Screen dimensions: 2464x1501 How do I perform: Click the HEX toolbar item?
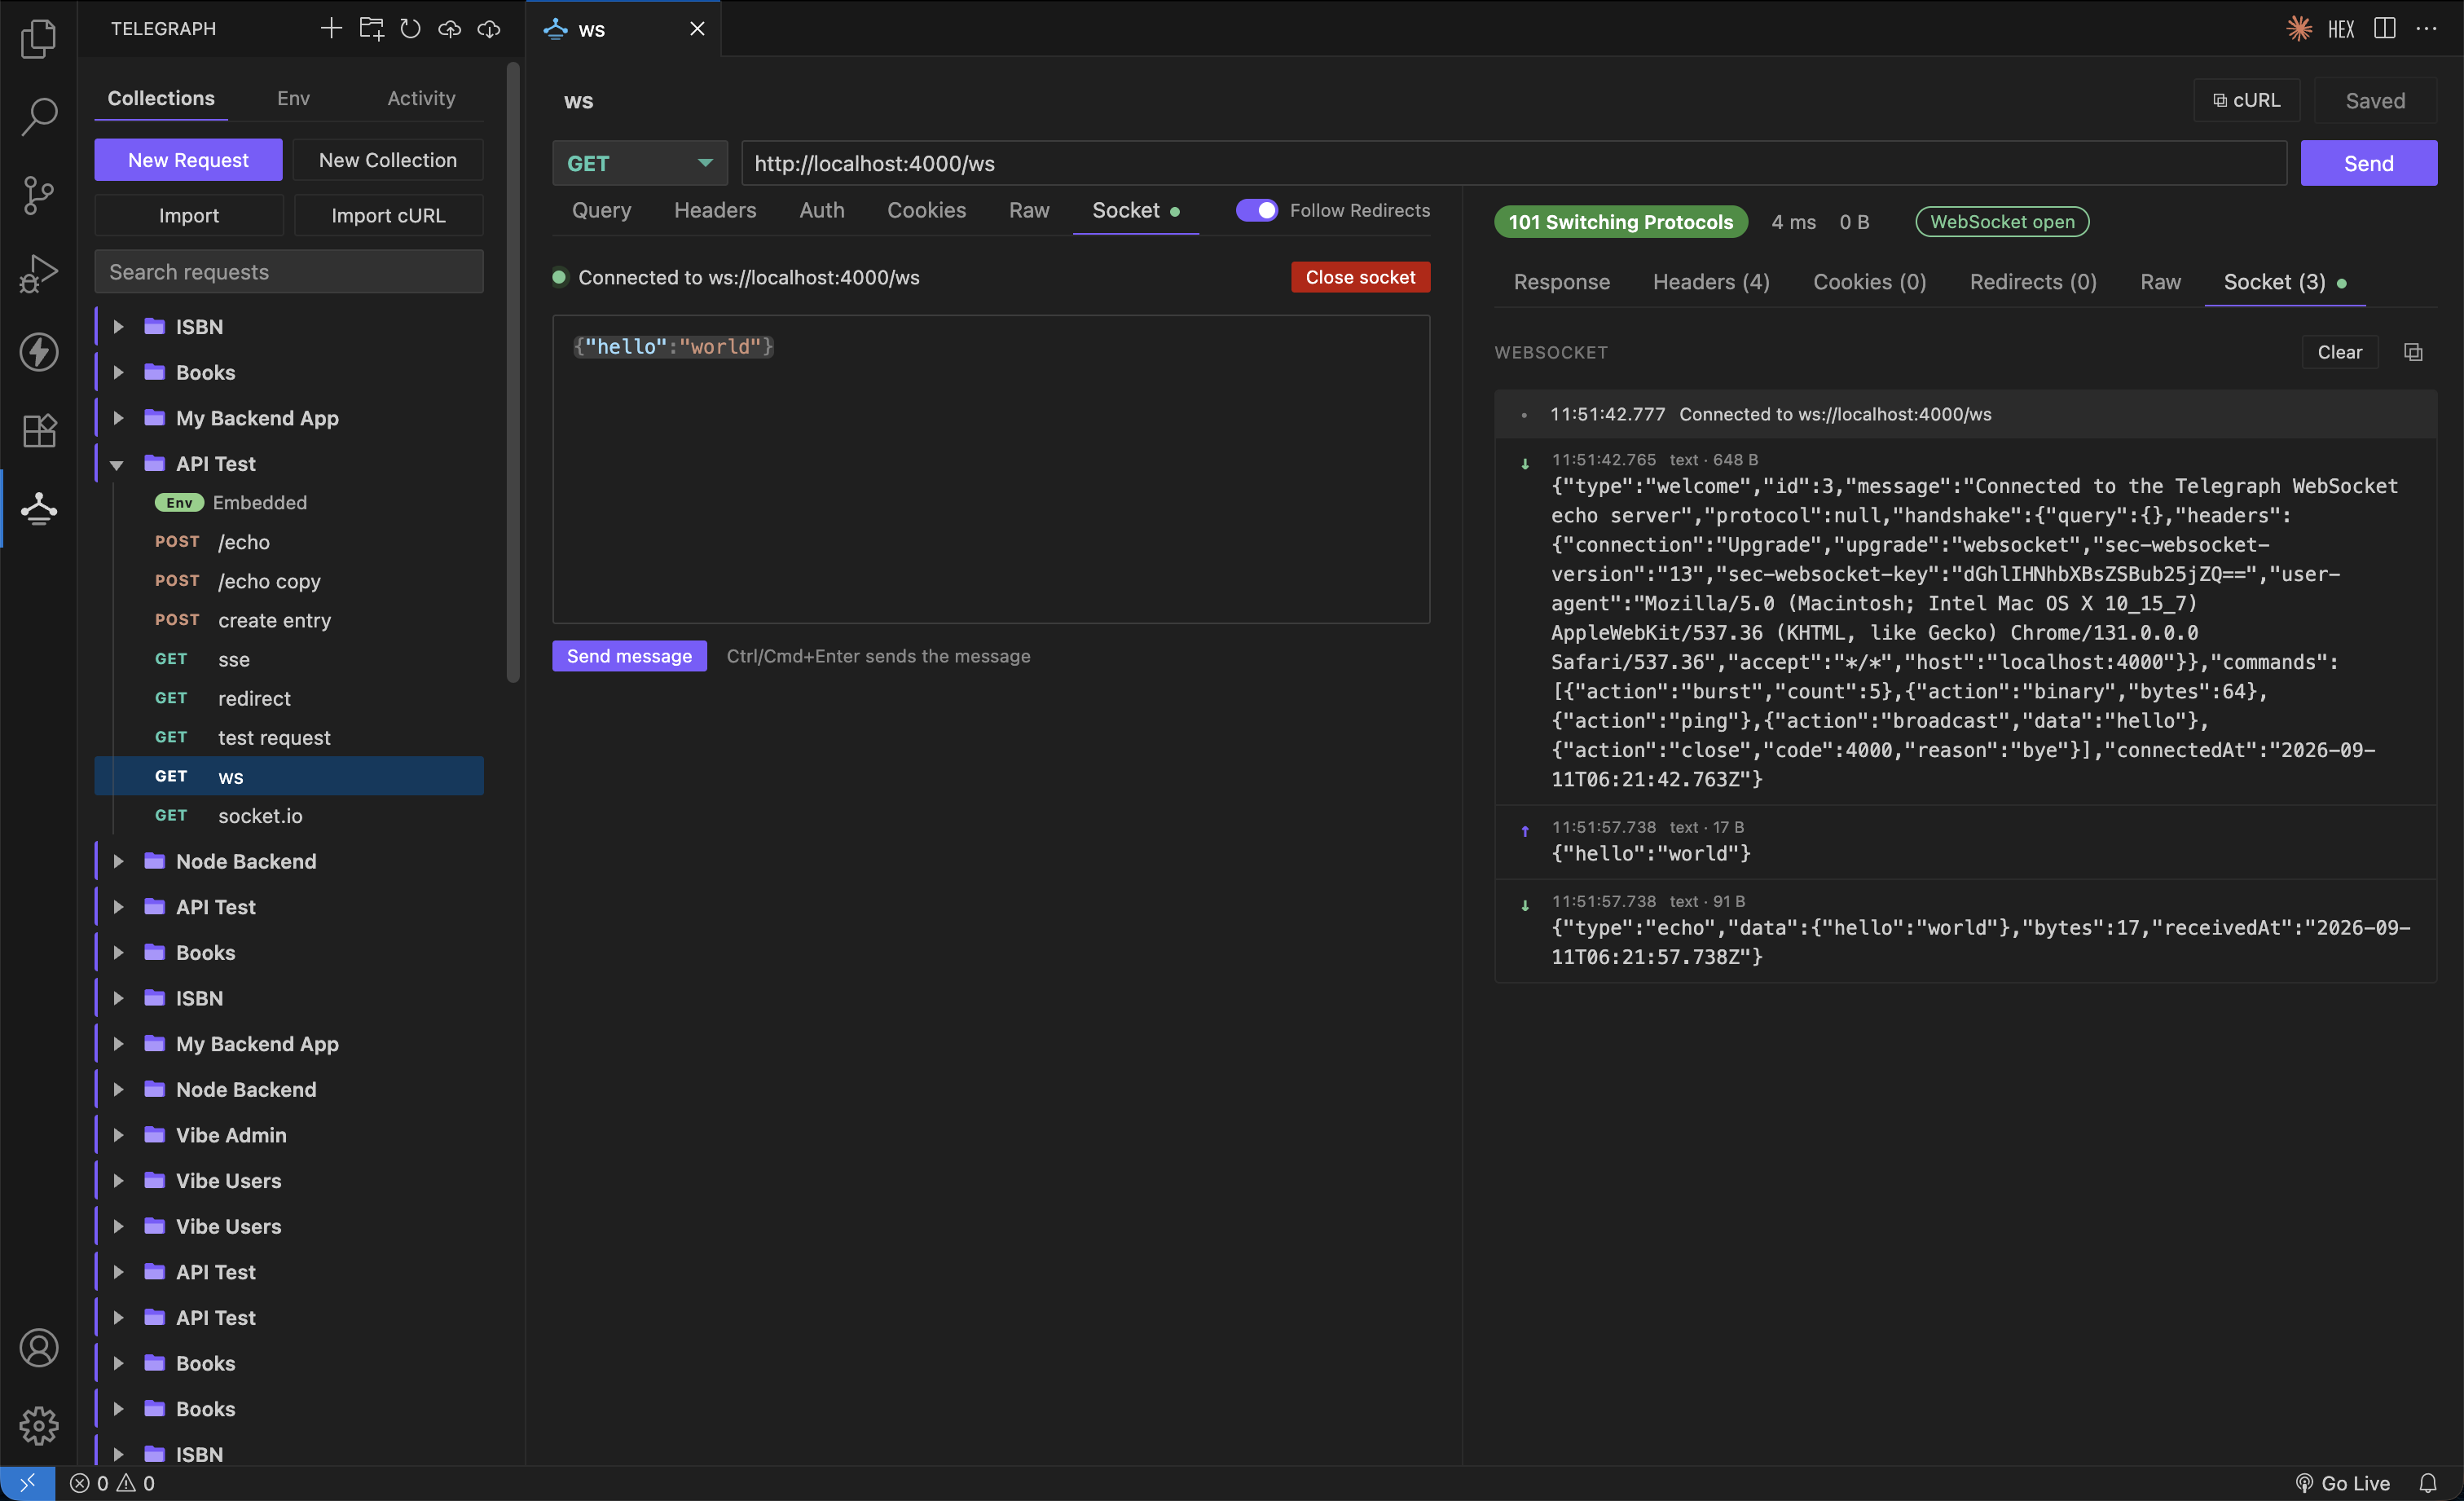click(2341, 29)
